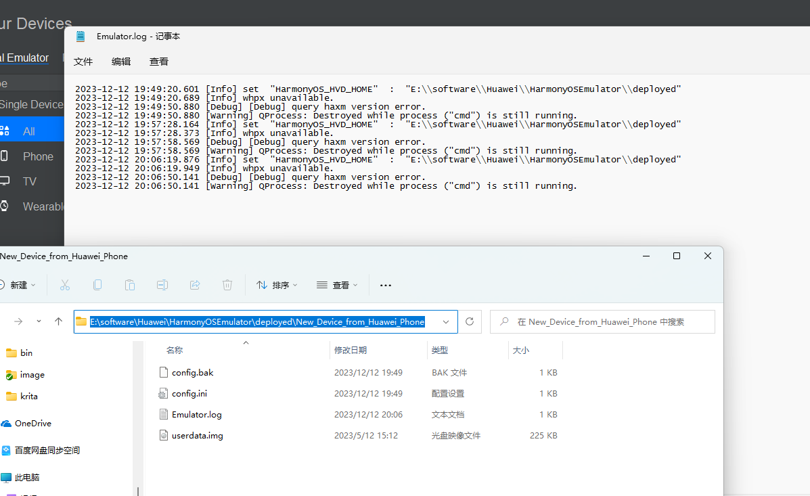Select the config.bak file
This screenshot has height=496, width=810.
point(193,373)
